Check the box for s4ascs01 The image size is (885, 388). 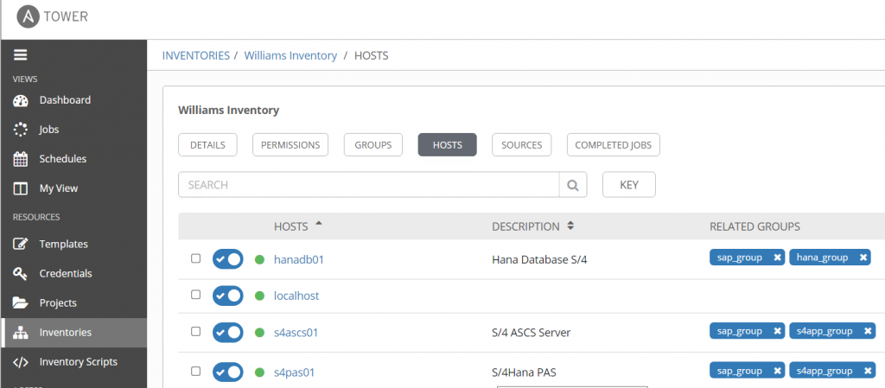point(195,331)
